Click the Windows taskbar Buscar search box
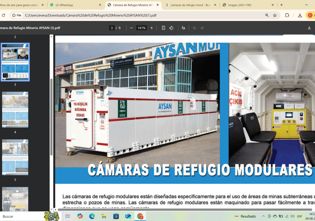Screen dimensions: 315x221 click(x=22, y=216)
